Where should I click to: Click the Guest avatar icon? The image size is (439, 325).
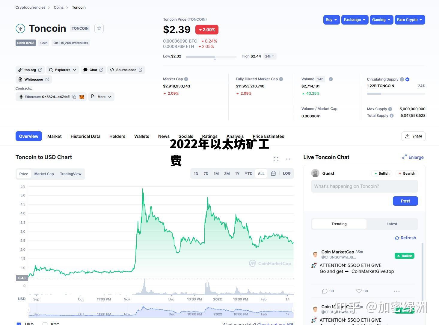[315, 173]
